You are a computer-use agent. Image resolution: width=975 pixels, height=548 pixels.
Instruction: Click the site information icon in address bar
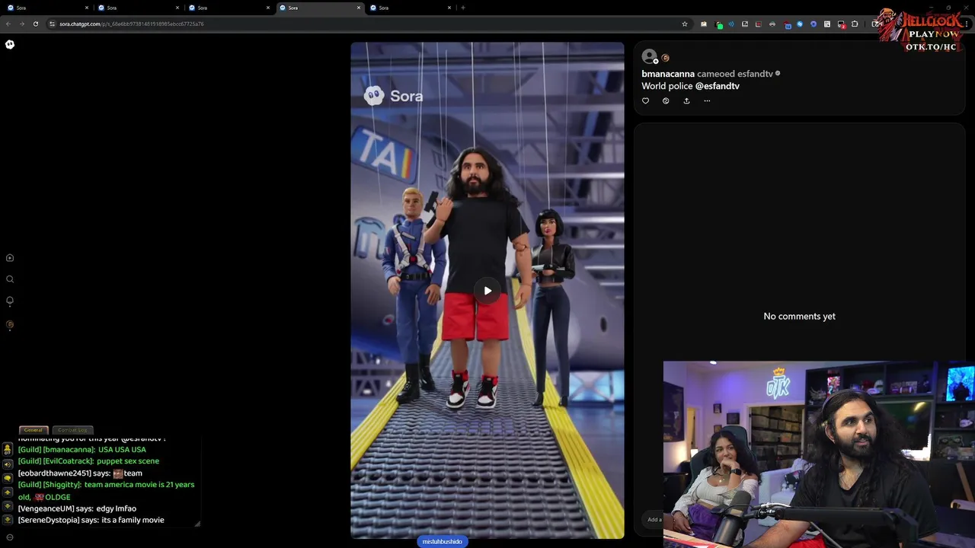click(52, 24)
